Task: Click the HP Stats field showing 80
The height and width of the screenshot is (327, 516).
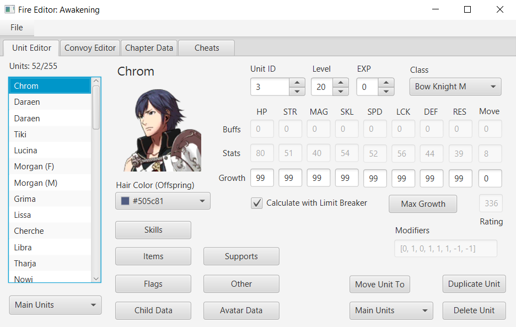Action: (262, 153)
